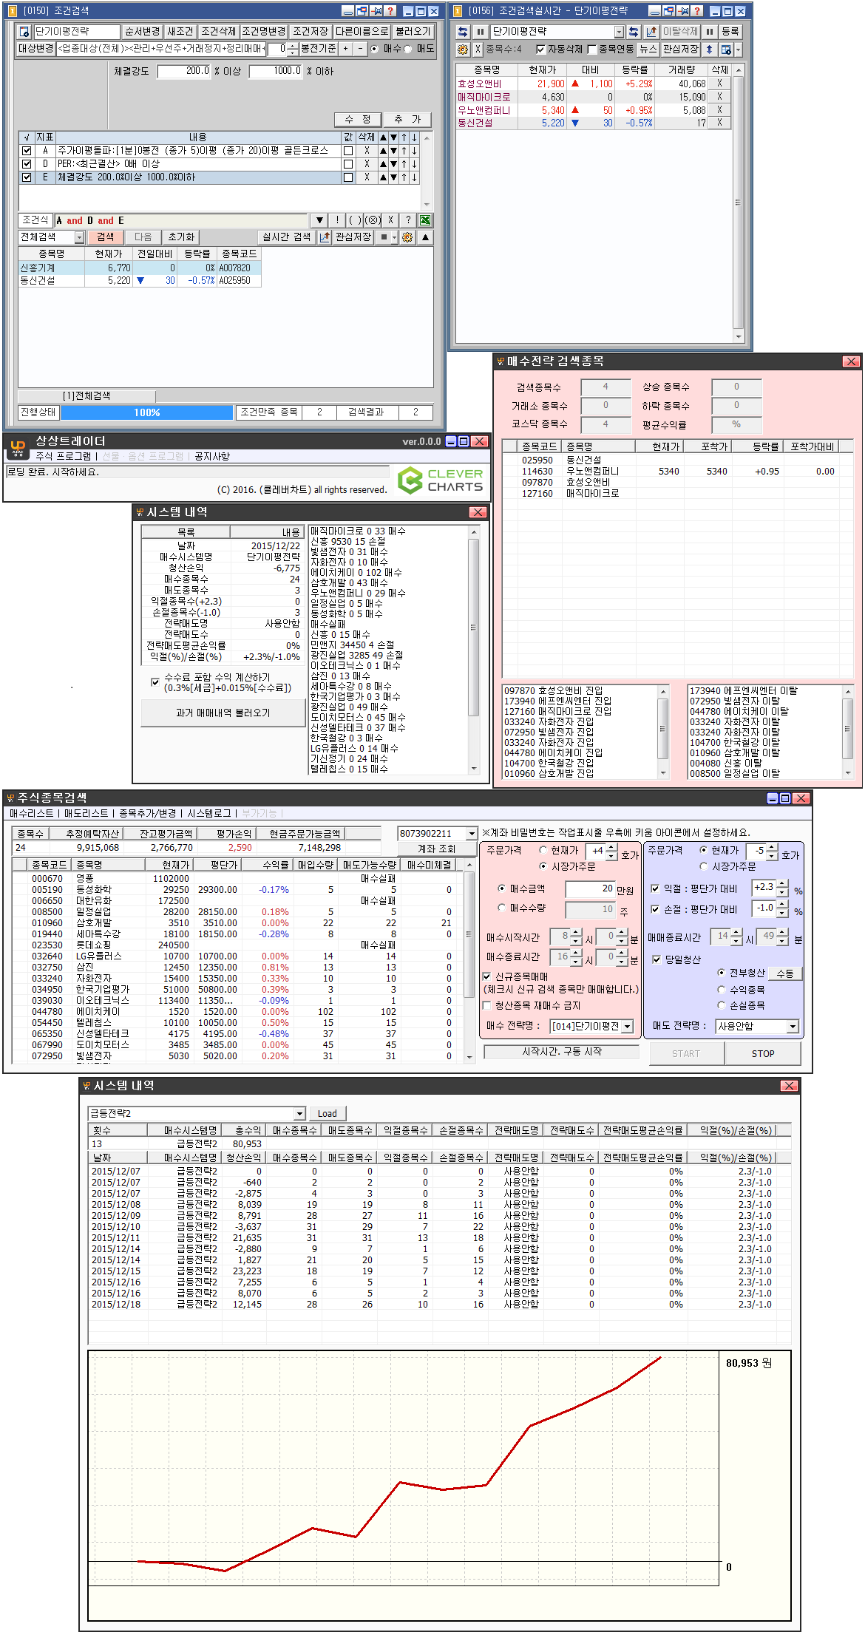The image size is (865, 1635).
Task: Decrease the 손절 -1.0 percent stepper
Action: pyautogui.click(x=783, y=913)
